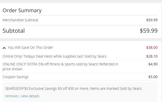Image resolution: width=162 pixels, height=102 pixels.
Task: Select the red $38.00 savings amount
Action: 152,47
